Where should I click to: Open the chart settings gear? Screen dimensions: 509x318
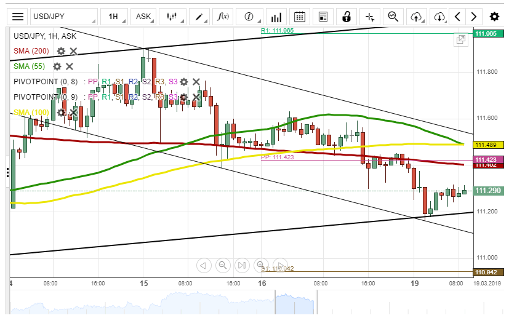click(x=494, y=17)
